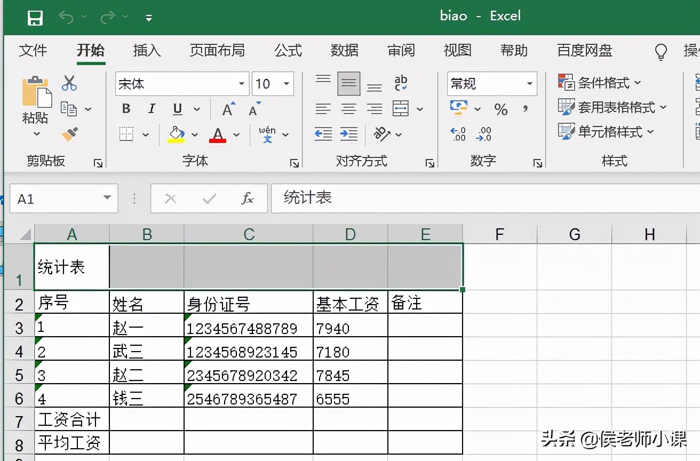Increase font size with the larger A icon
The width and height of the screenshot is (700, 461).
pyautogui.click(x=229, y=109)
